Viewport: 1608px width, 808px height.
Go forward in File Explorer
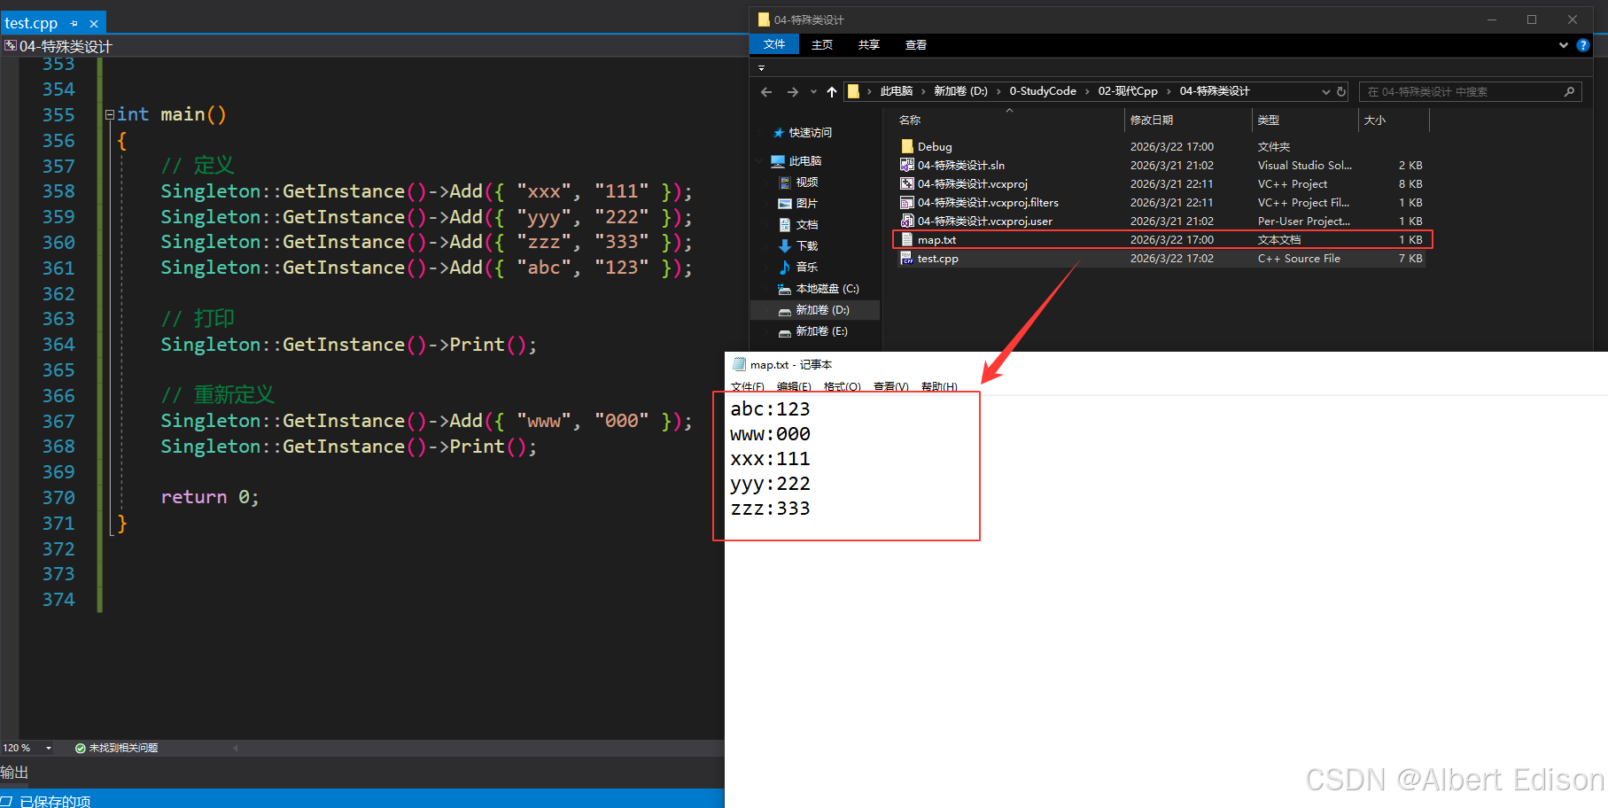click(x=793, y=91)
